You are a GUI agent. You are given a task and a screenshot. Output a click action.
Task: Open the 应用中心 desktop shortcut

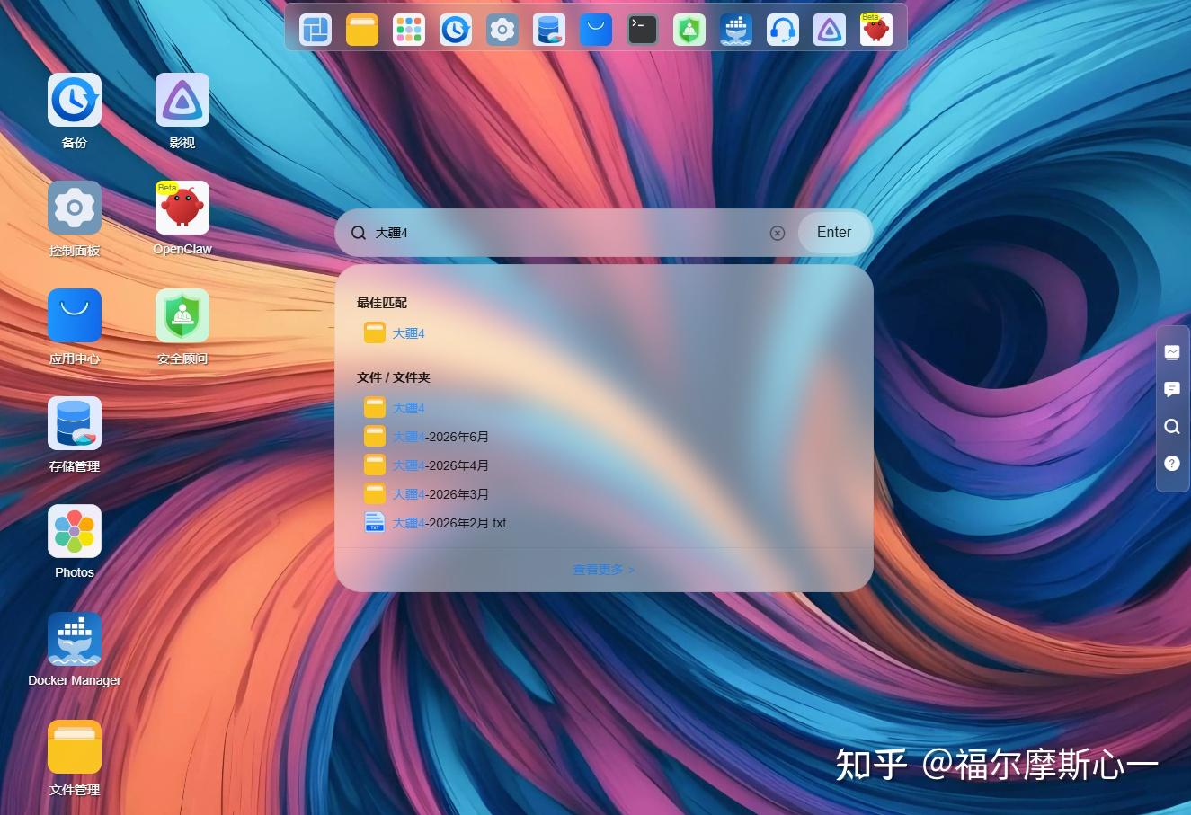point(75,315)
